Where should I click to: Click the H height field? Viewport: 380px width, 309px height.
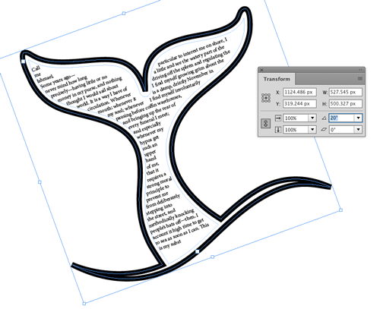346,104
